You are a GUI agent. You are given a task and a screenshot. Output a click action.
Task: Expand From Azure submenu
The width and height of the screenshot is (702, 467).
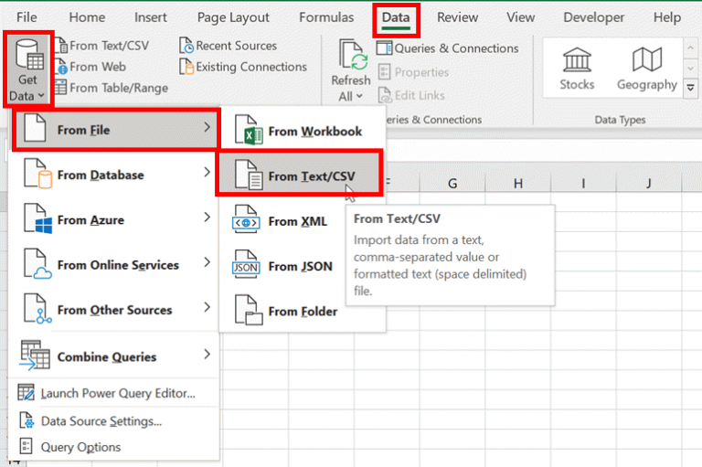[115, 219]
